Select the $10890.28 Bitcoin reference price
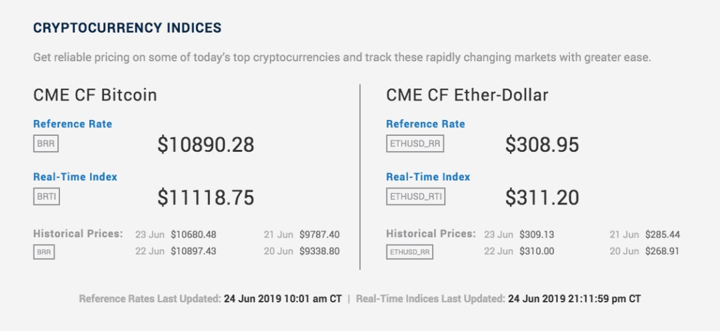720x331 pixels. click(206, 145)
